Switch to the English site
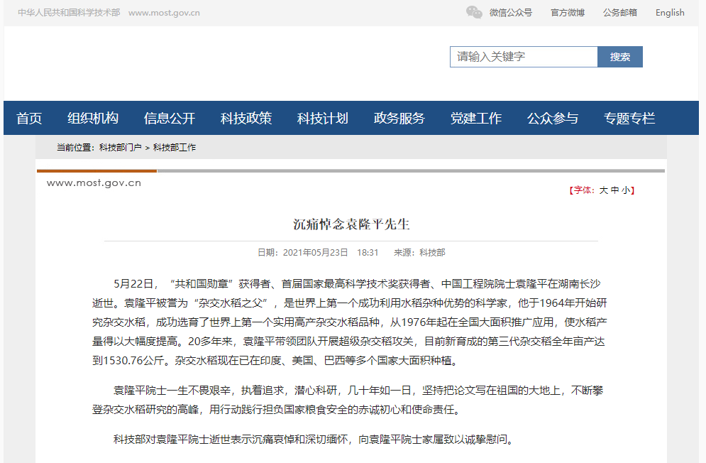 click(x=670, y=13)
